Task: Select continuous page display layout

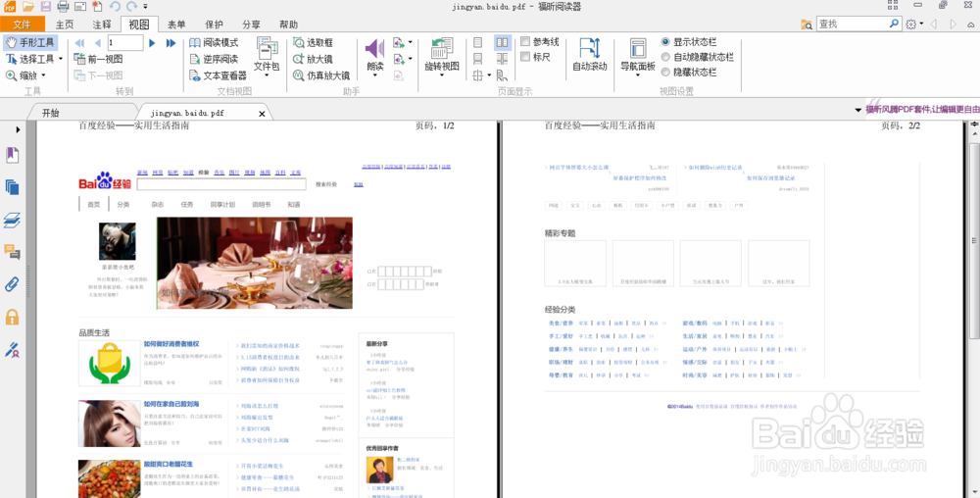Action: click(478, 59)
